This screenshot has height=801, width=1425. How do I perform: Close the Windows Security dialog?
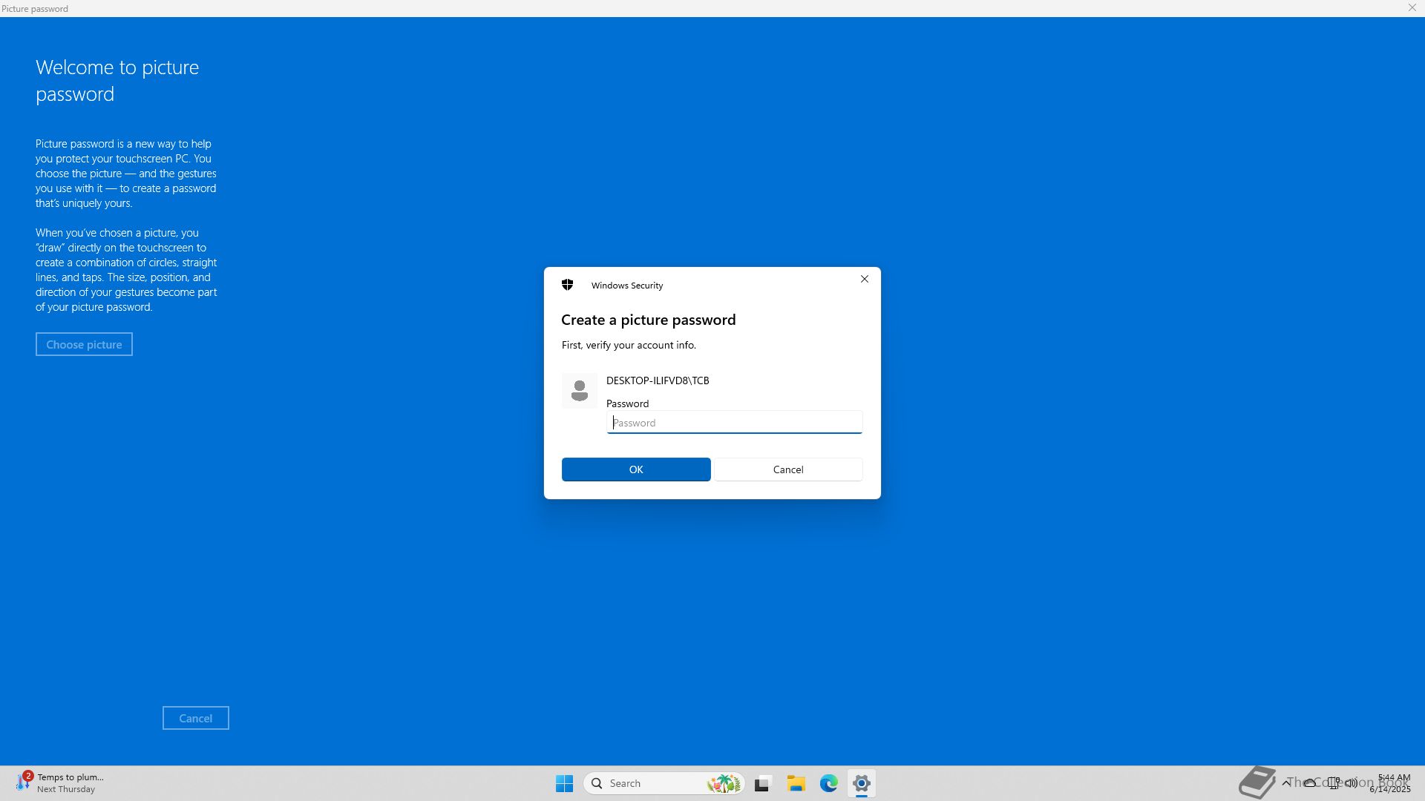[x=864, y=279]
